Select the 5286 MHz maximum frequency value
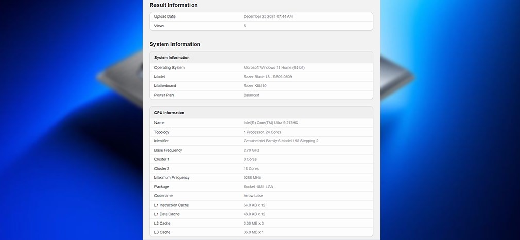Viewport: 520px width, 240px height. pos(252,178)
